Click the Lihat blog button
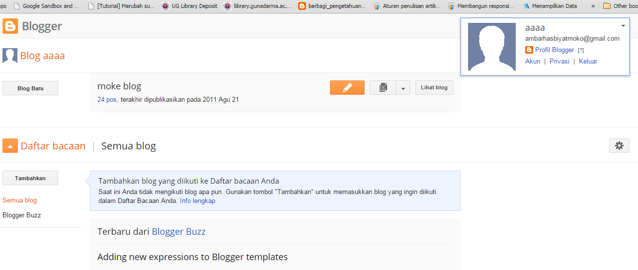Image resolution: width=638 pixels, height=270 pixels. tap(434, 87)
